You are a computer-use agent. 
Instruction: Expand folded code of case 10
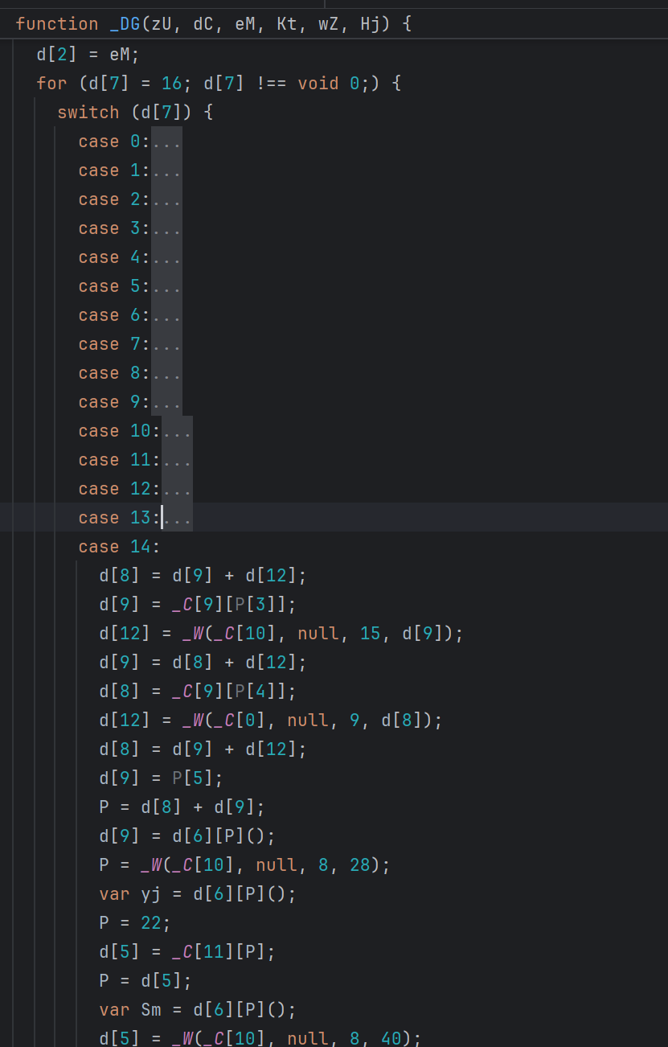coord(177,431)
